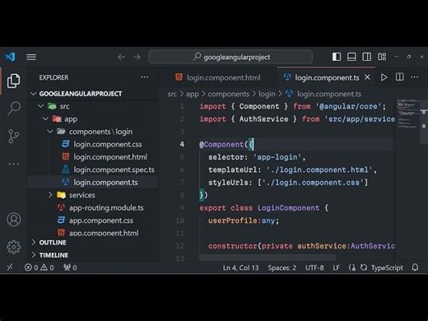Open errors and warnings status indicator
428x321 pixels.
click(39, 267)
